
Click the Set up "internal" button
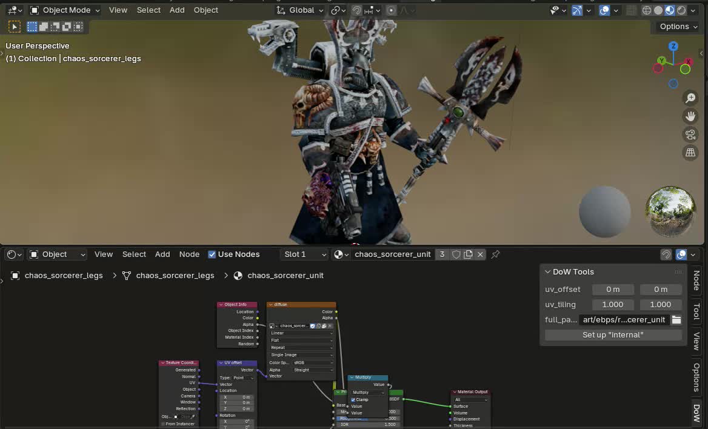[613, 334]
